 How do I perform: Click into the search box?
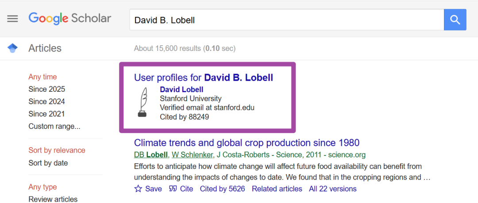pyautogui.click(x=286, y=20)
